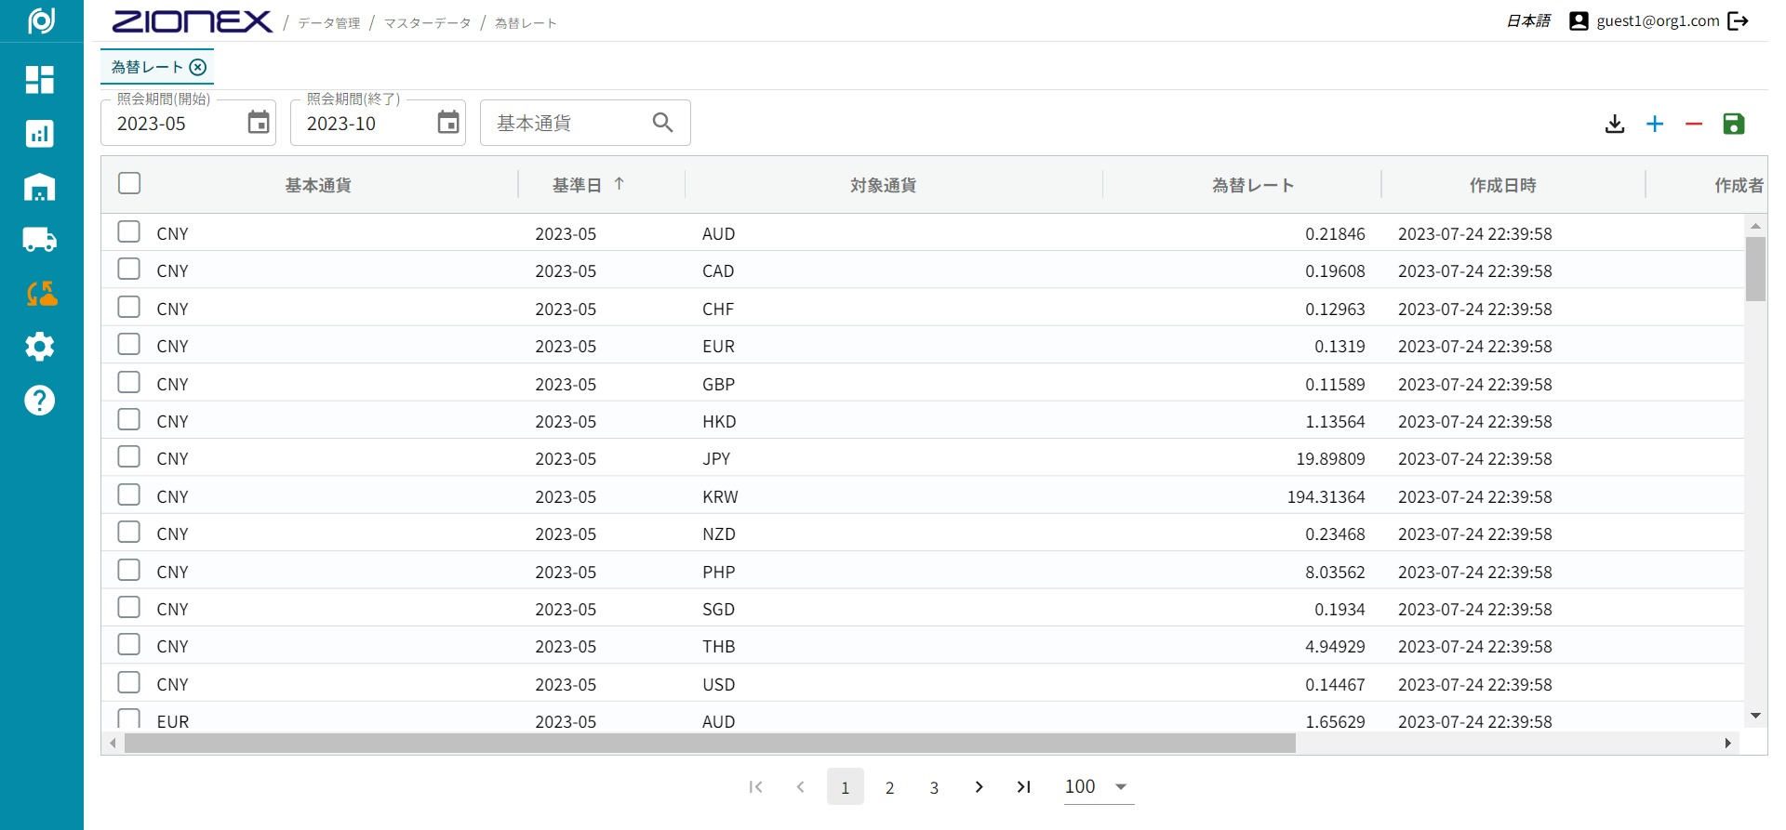Image resolution: width=1786 pixels, height=830 pixels.
Task: Check the CNY to CAD row
Action: pyautogui.click(x=129, y=269)
